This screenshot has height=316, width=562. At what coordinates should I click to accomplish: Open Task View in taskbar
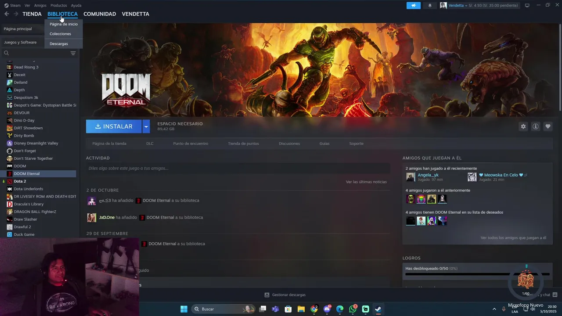(263, 309)
